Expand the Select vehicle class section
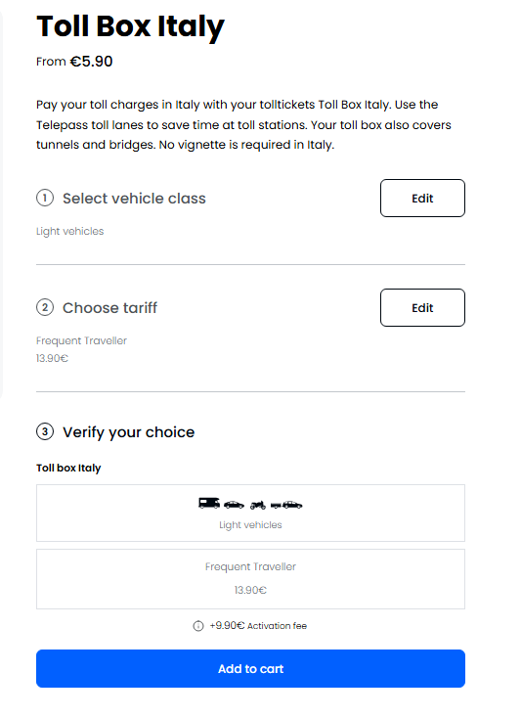 pos(134,198)
